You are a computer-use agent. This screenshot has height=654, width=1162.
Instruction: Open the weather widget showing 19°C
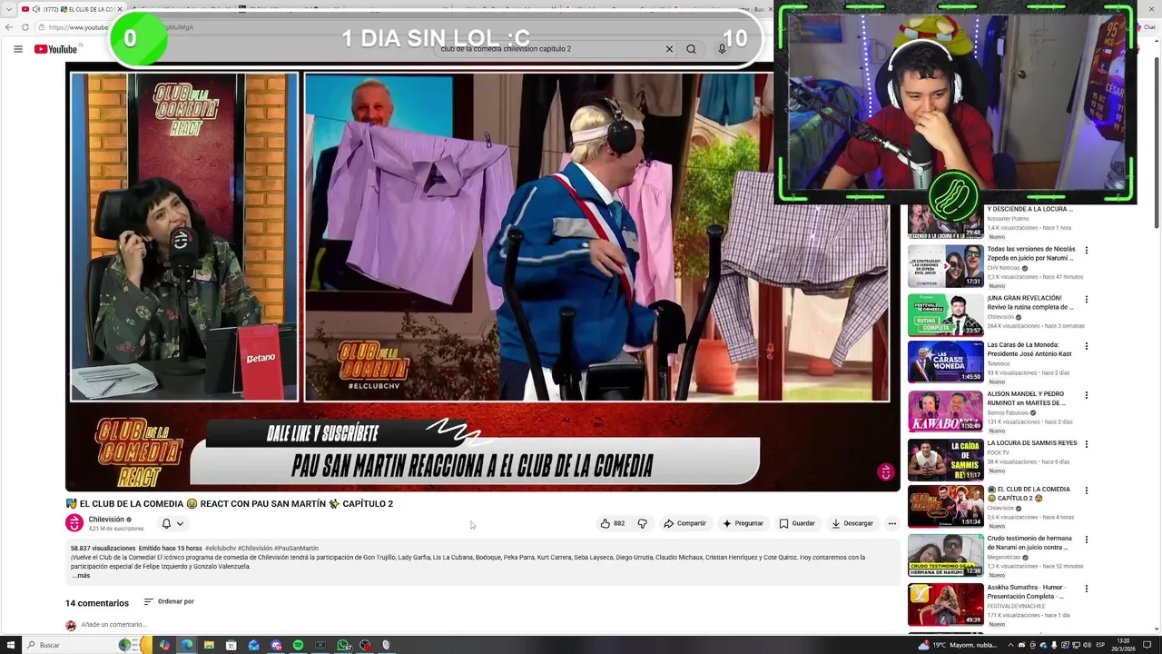click(959, 645)
